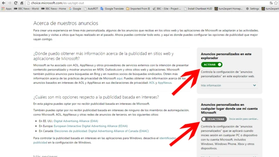The image size is (279, 157).
Task: Open the Google Translate bookmark
Action: pos(112,9)
